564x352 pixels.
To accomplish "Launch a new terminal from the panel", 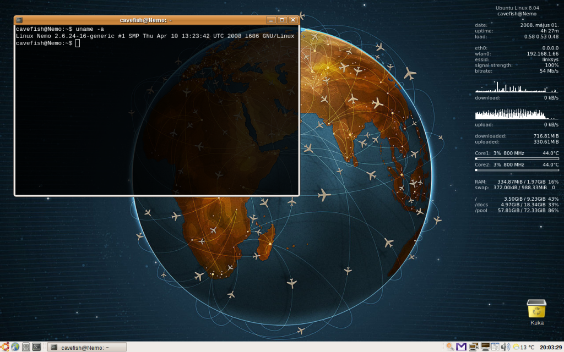I will click(x=36, y=346).
